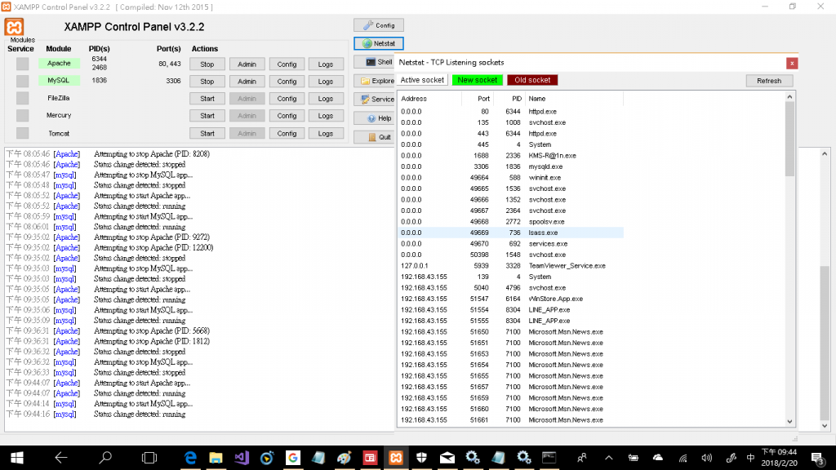
Task: Open the Mail app on the taskbar
Action: (447, 458)
